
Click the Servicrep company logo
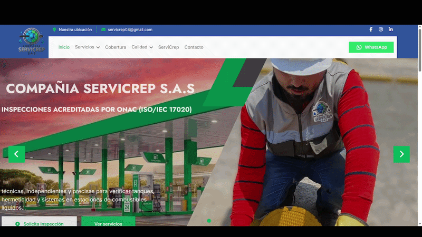click(32, 41)
